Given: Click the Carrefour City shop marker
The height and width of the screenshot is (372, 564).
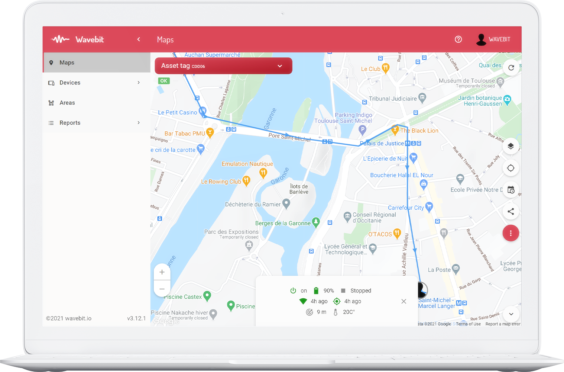Looking at the screenshot, I should (429, 207).
